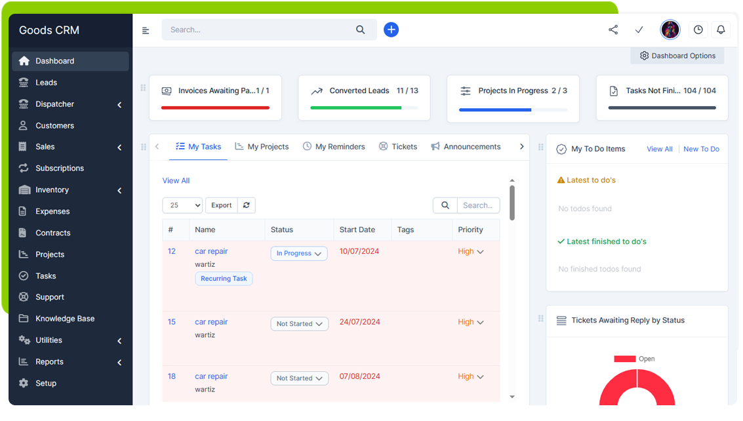Click the tasks table Search.. field
743x421 pixels.
tap(478, 205)
